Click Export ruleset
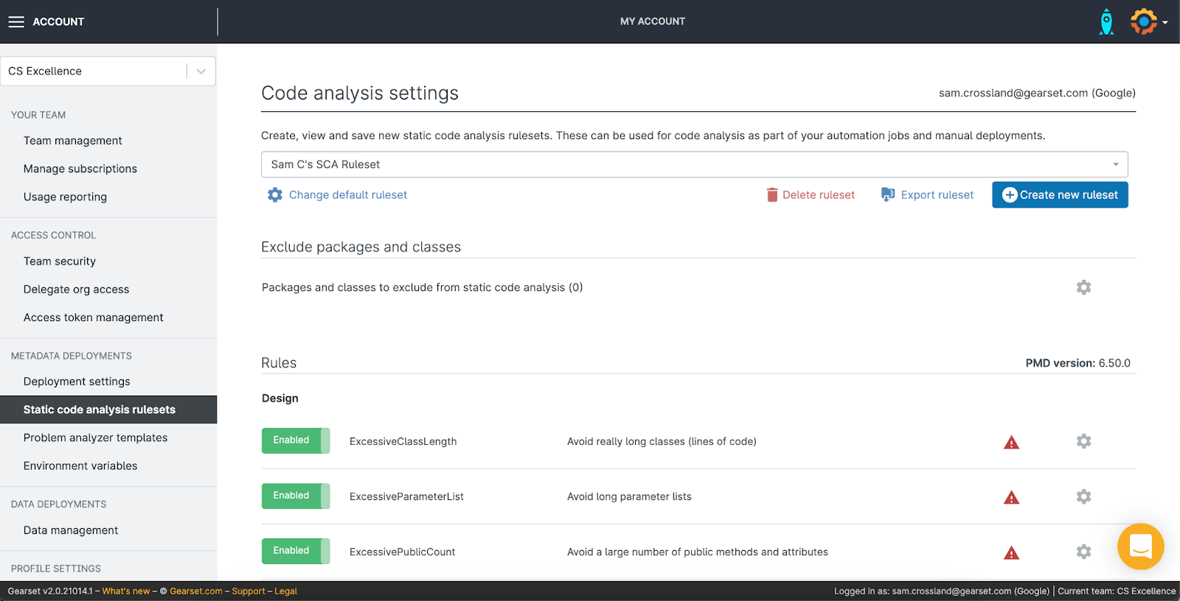1180x601 pixels. (928, 195)
